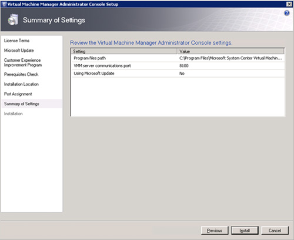Click the greyed Installation step

tap(14, 114)
